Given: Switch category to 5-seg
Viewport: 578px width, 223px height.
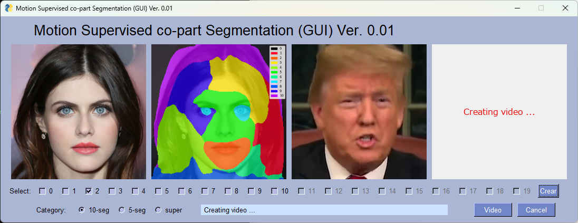Looking at the screenshot, I should pyautogui.click(x=122, y=210).
